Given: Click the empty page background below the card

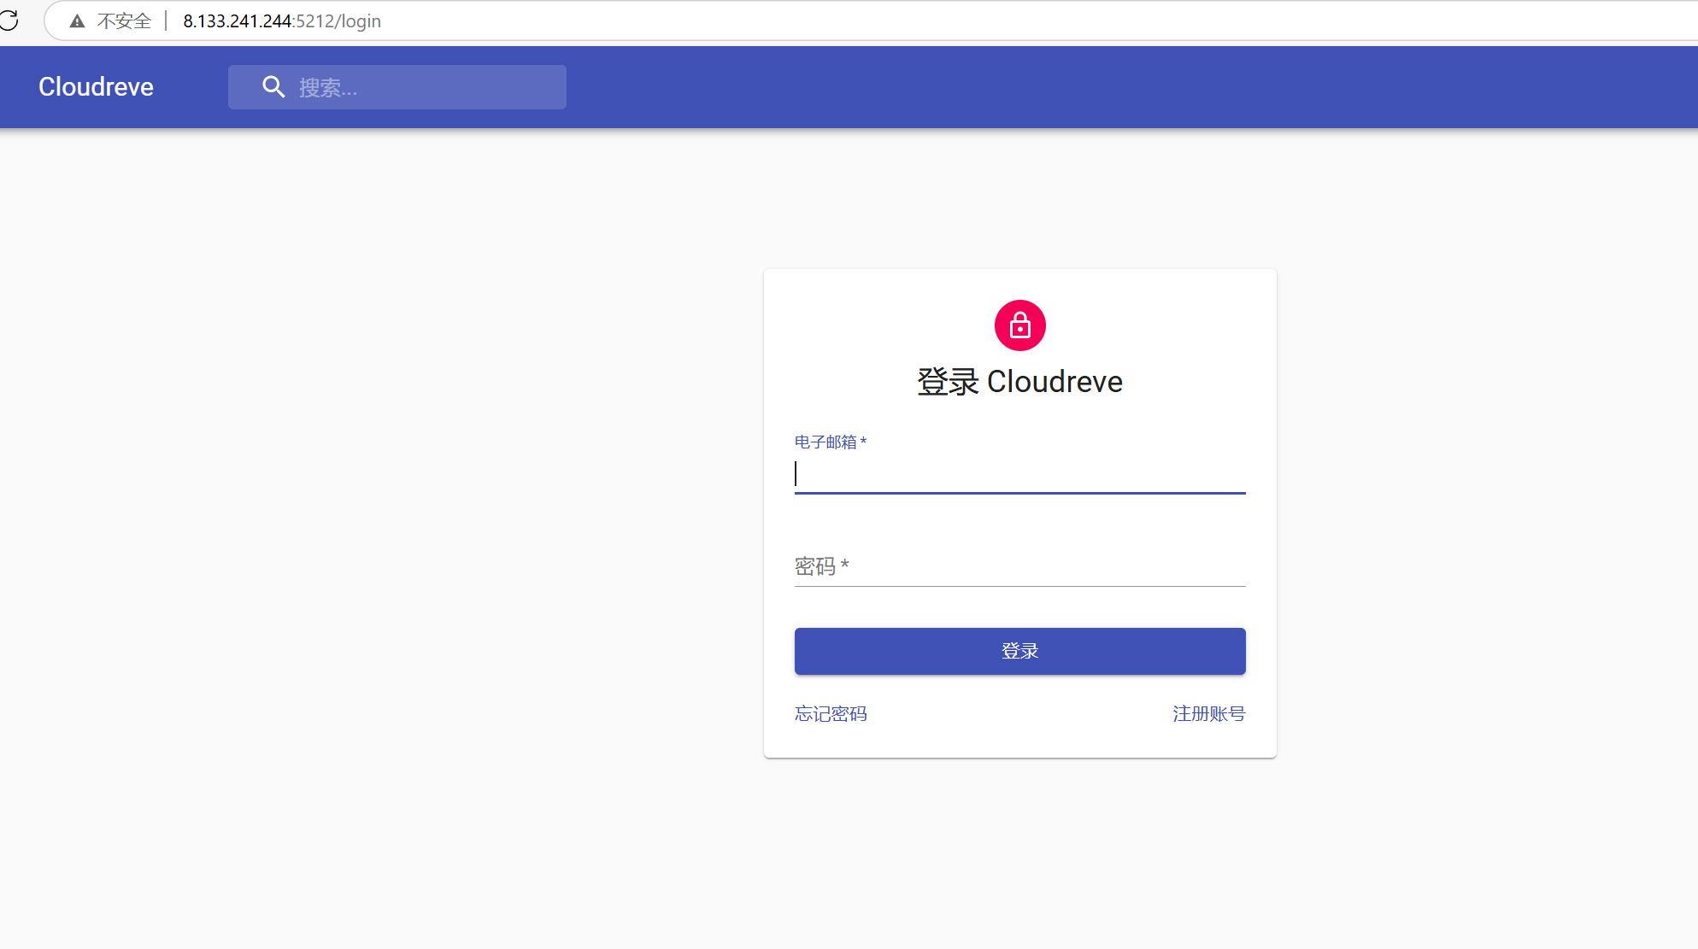Looking at the screenshot, I should point(1019,854).
